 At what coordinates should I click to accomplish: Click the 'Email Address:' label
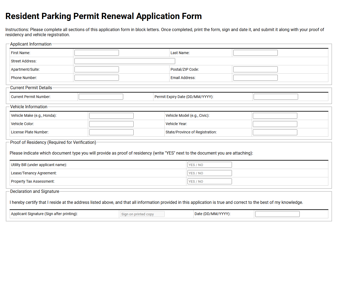coord(183,78)
